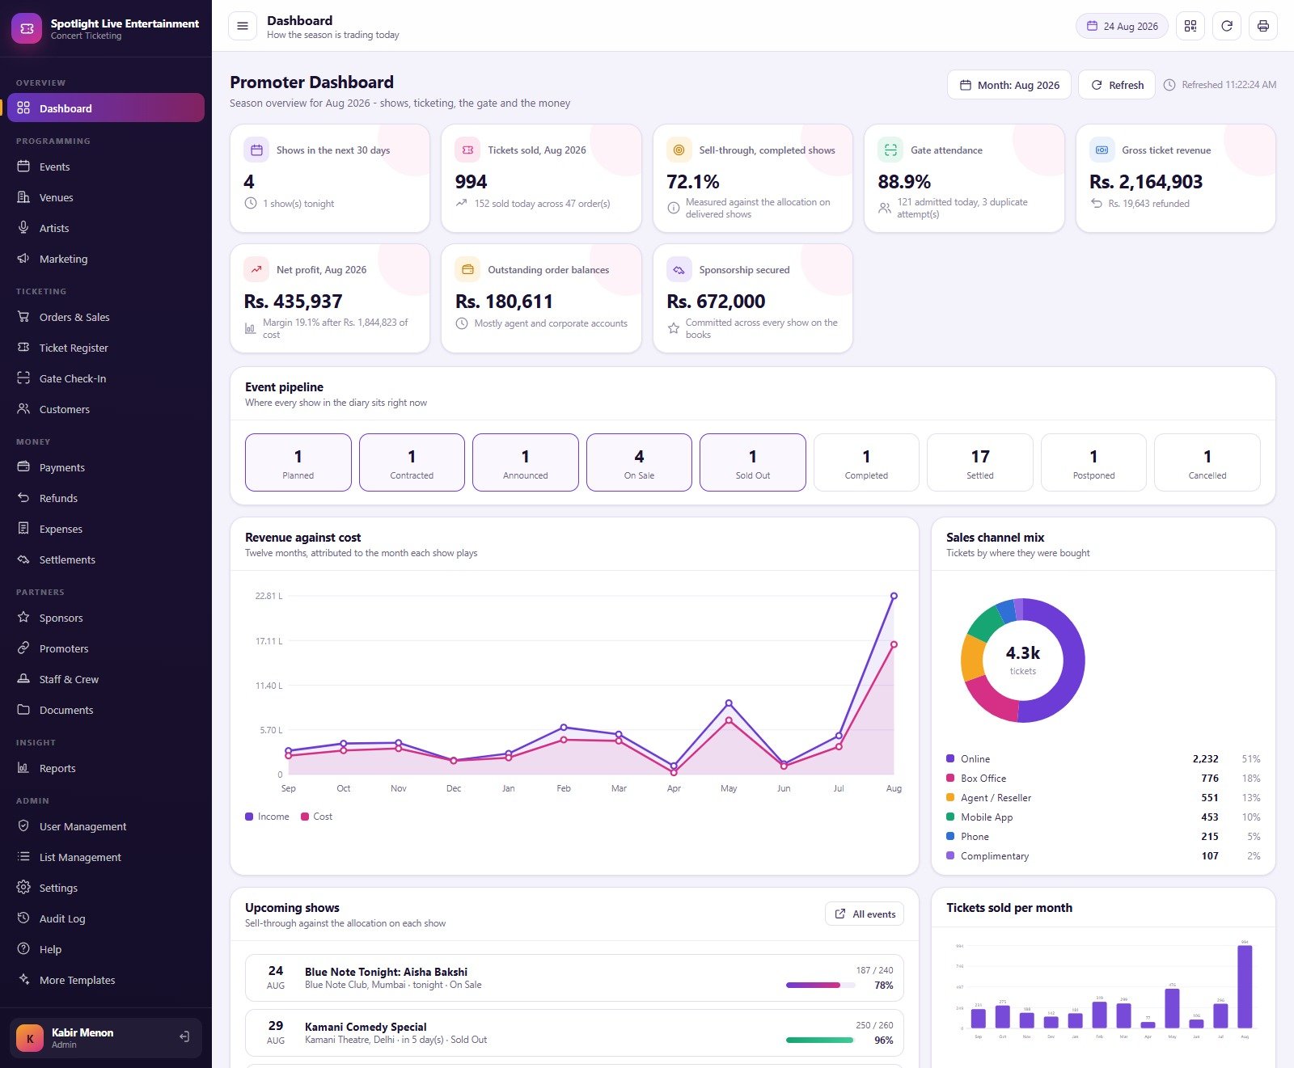Click Aug income data point on chart

894,596
